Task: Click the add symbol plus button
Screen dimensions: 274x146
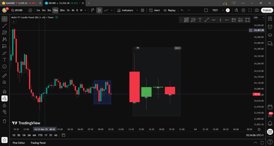Action: tap(30, 10)
